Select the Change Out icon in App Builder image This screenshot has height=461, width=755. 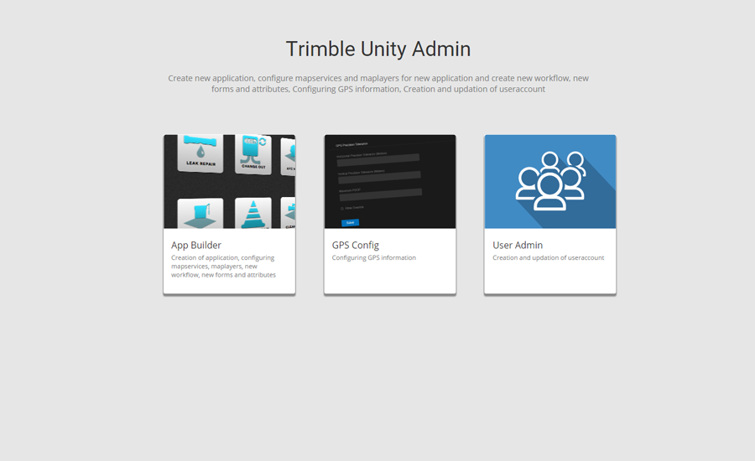click(253, 153)
